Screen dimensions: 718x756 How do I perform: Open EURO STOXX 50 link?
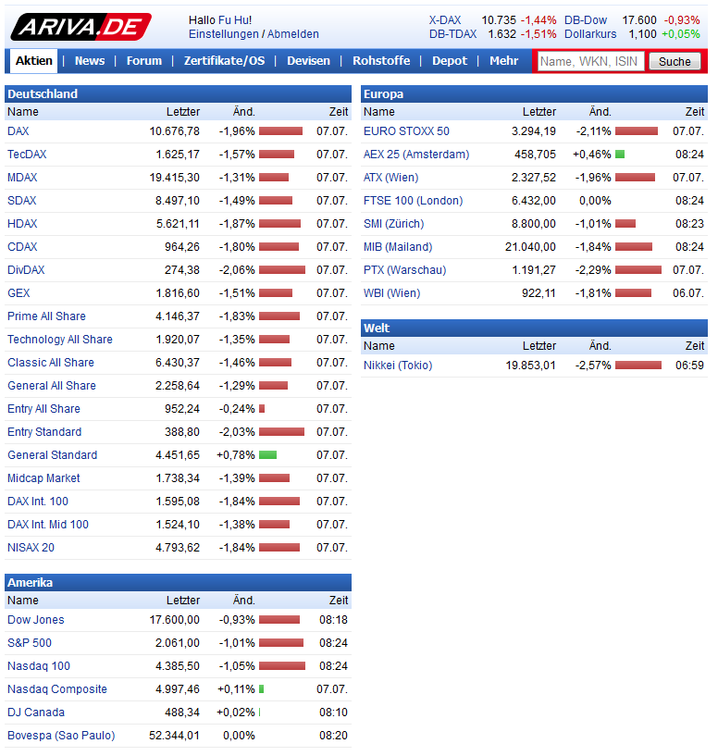(x=406, y=131)
